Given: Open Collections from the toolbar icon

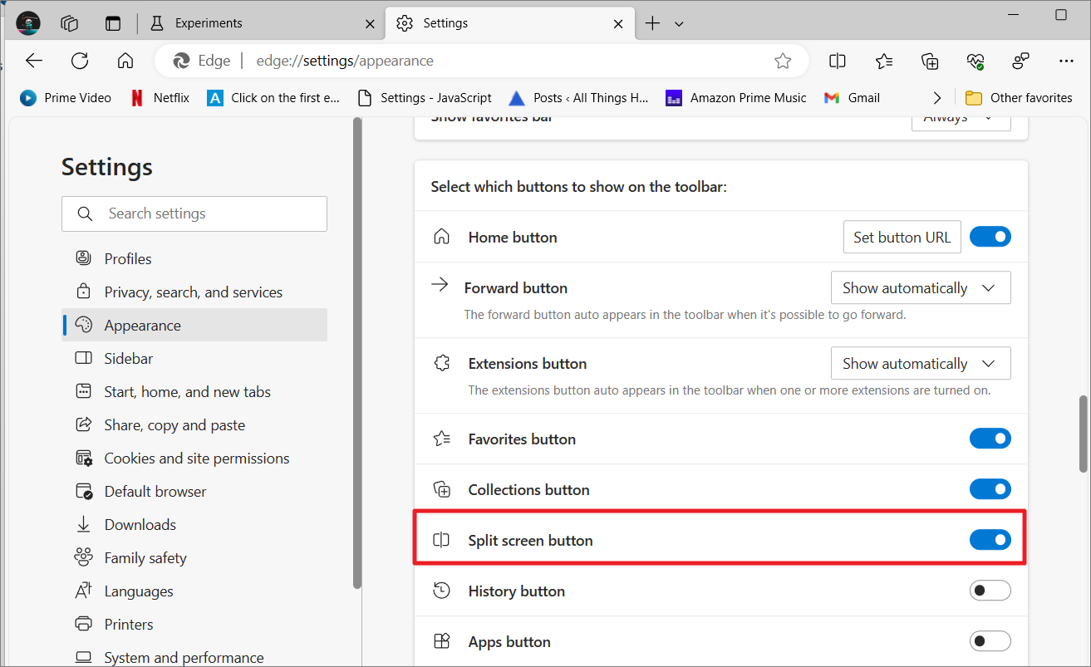Looking at the screenshot, I should 929,61.
